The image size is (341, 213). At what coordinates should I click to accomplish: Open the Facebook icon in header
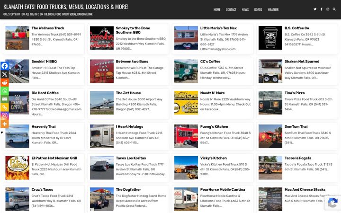tap(321, 9)
